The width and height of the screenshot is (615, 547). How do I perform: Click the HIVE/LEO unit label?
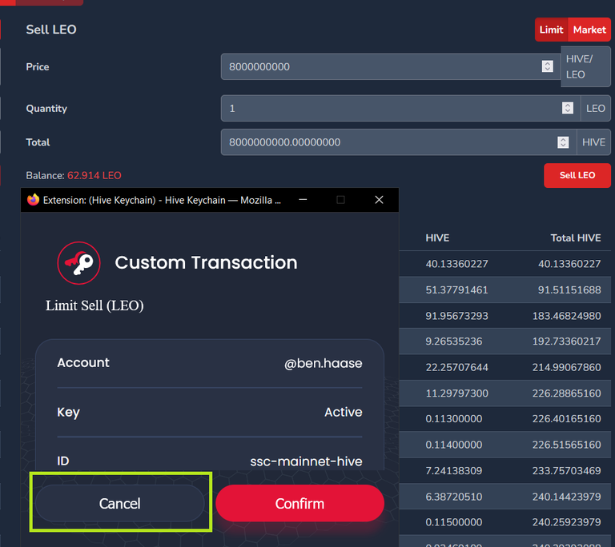tap(585, 66)
